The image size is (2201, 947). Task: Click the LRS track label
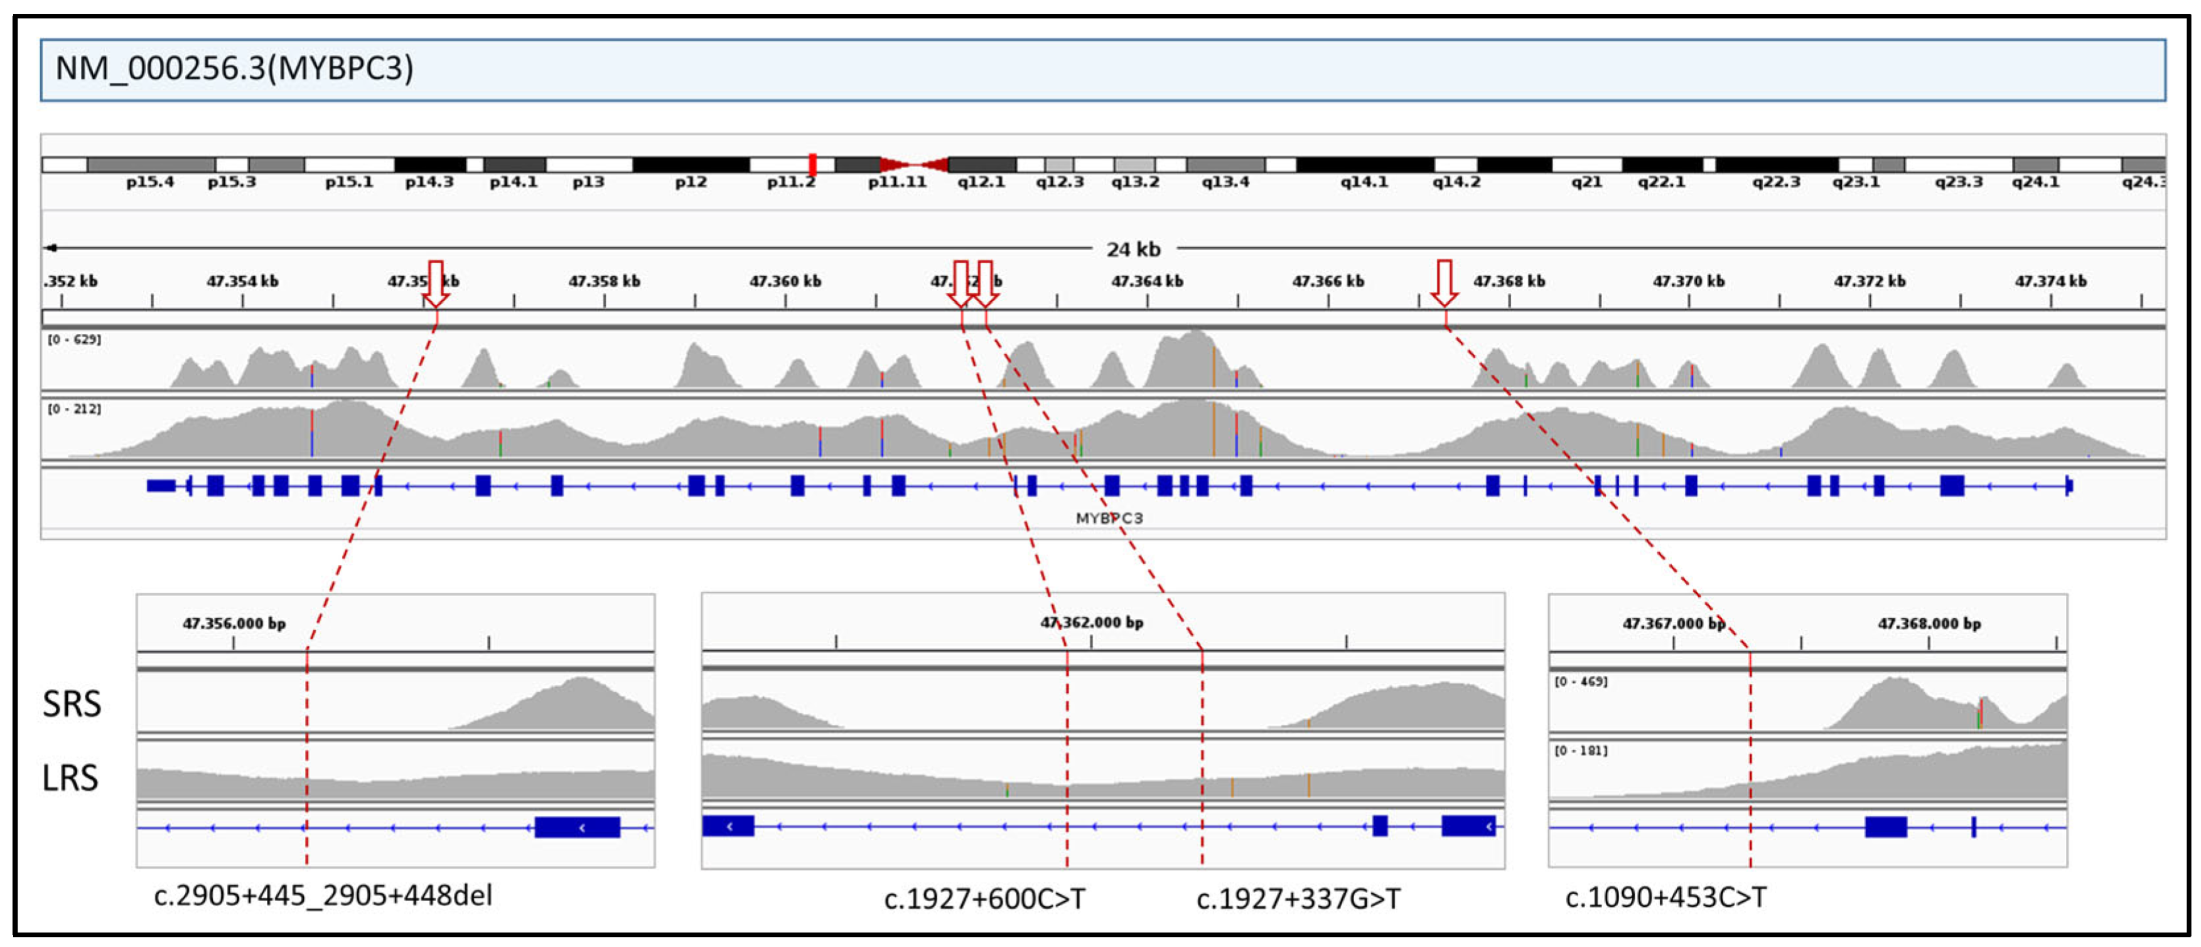coord(70,778)
